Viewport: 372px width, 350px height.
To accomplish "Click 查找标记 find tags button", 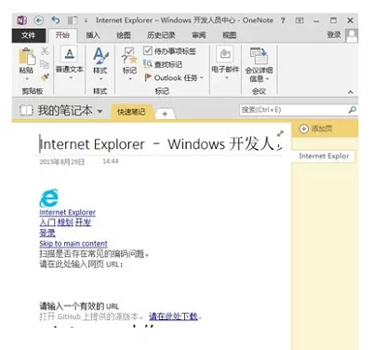I will point(163,64).
